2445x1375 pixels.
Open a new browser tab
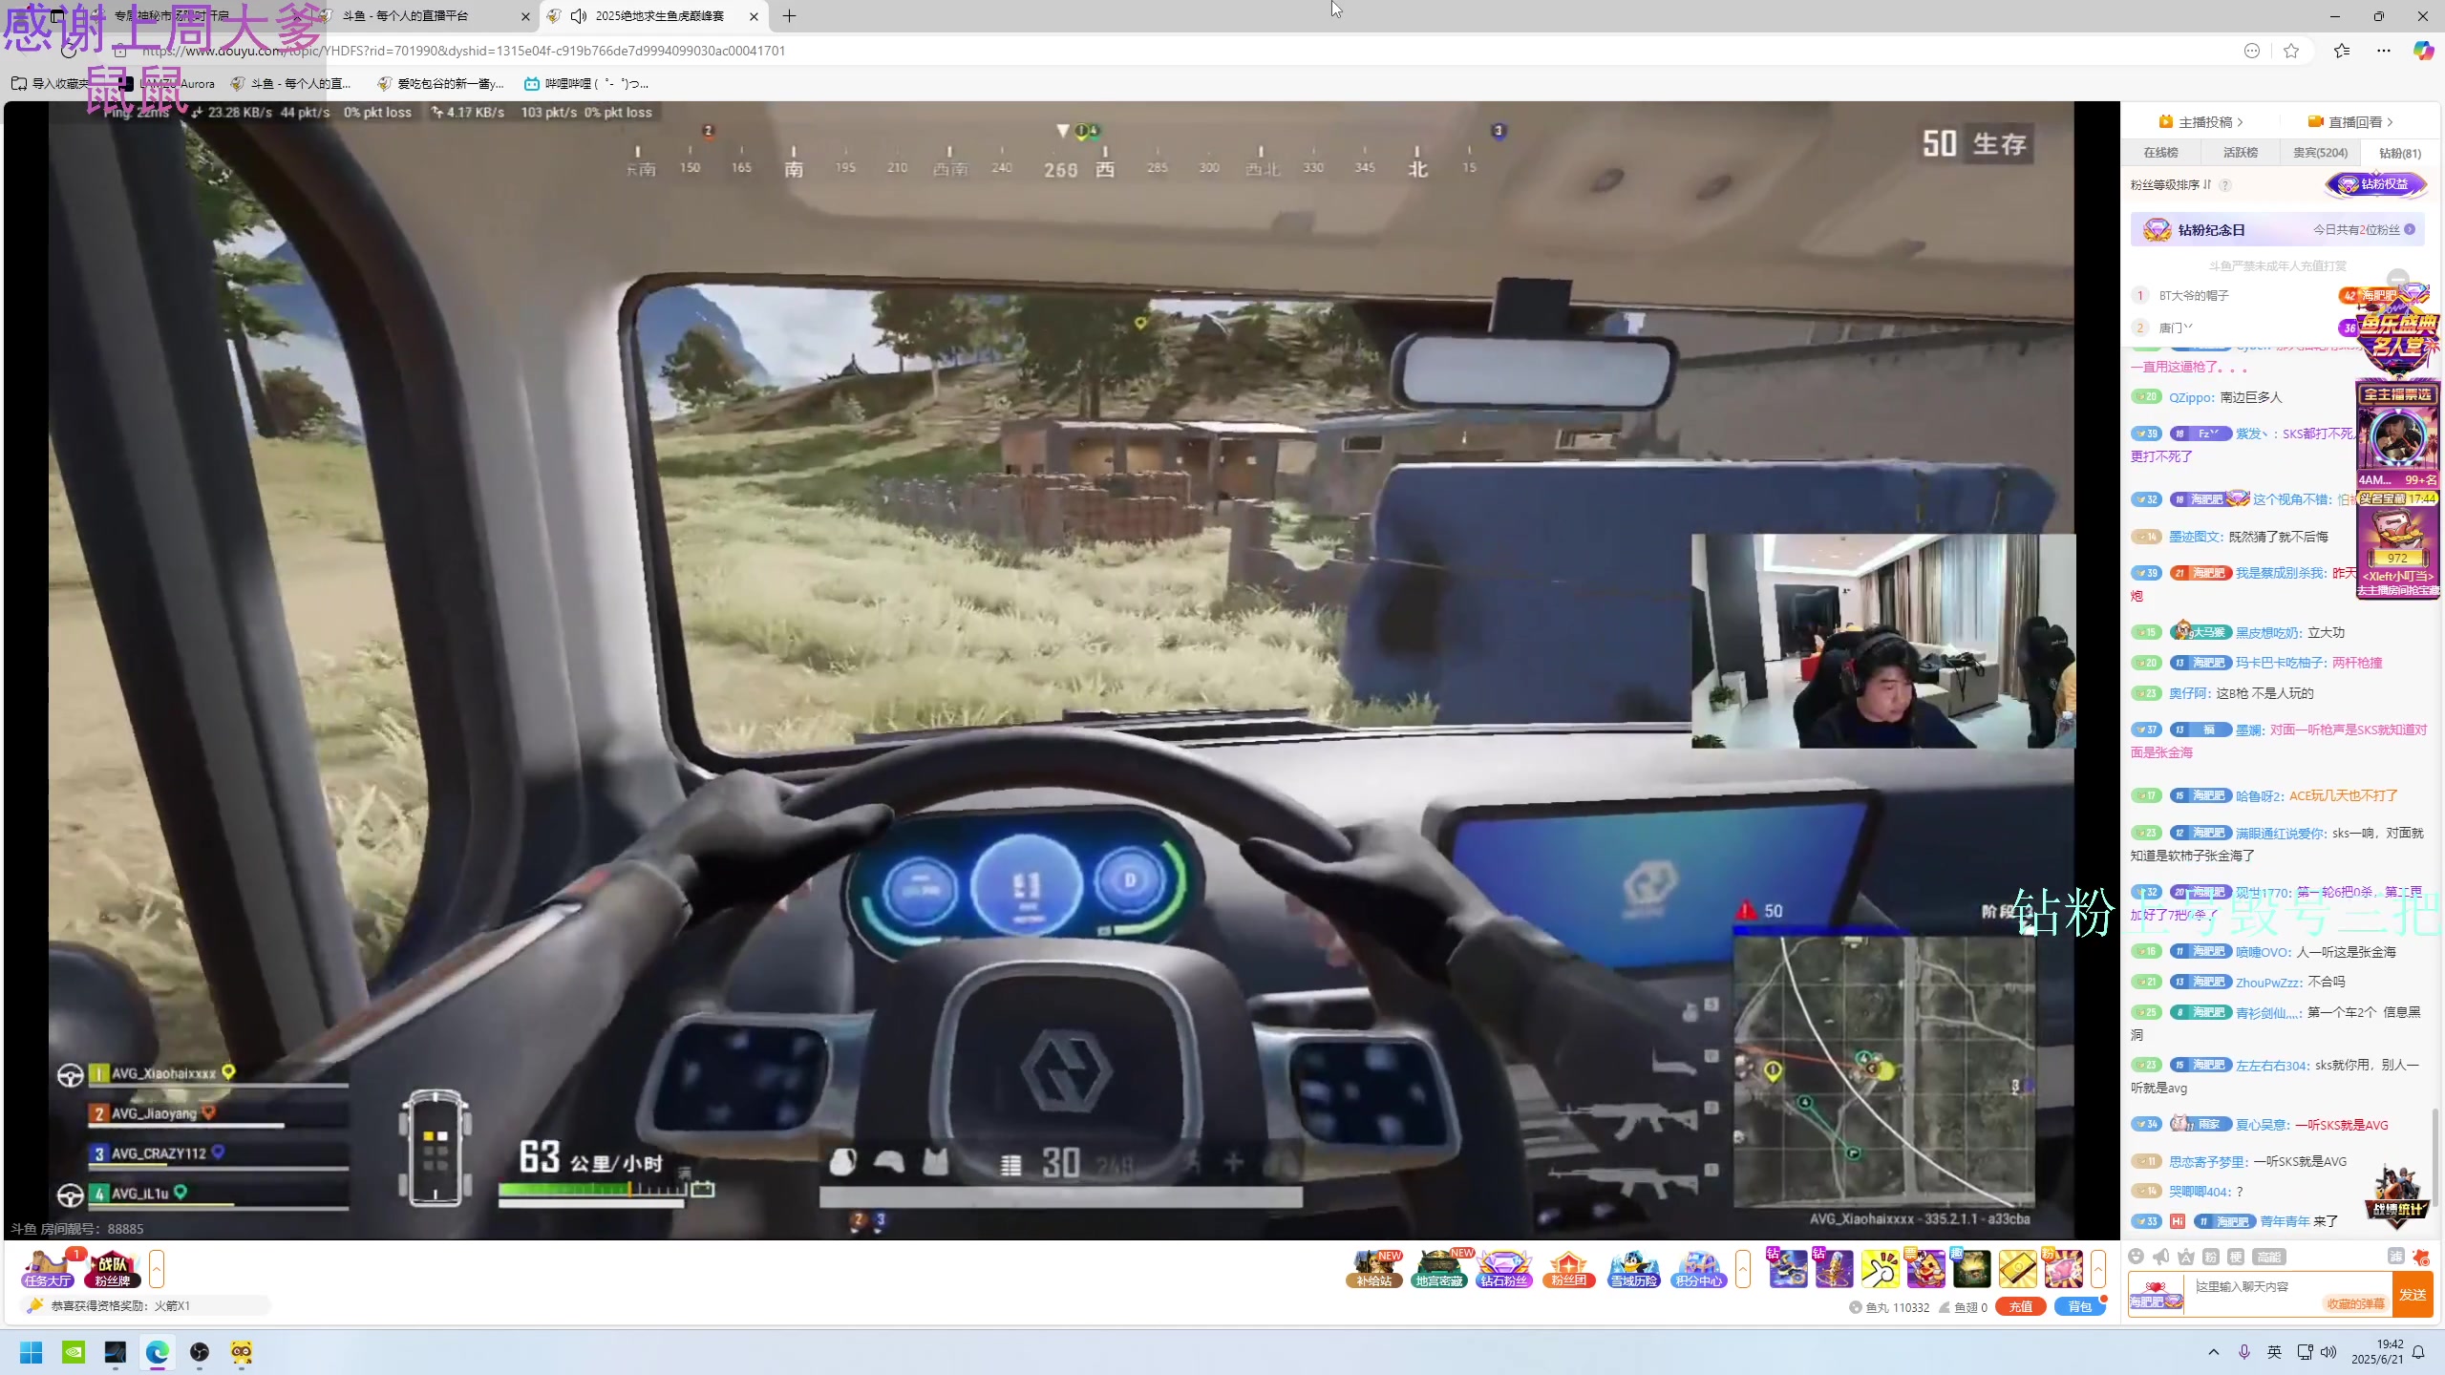tap(789, 16)
